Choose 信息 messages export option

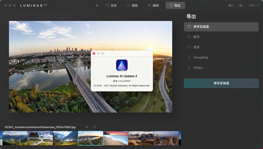click(x=221, y=47)
